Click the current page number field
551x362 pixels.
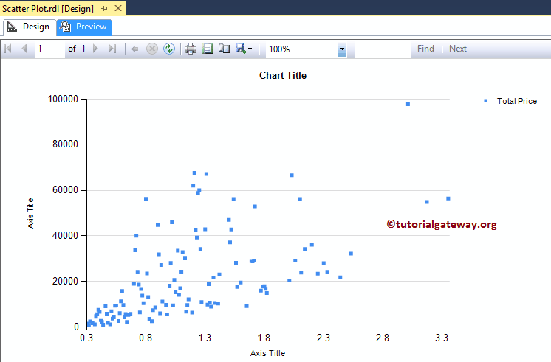50,49
